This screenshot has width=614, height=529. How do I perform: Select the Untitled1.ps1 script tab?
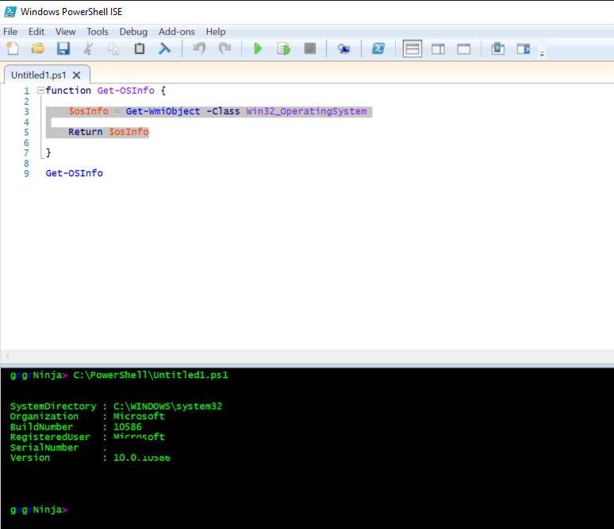coord(38,75)
